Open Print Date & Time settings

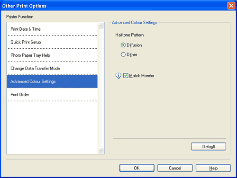pos(52,29)
